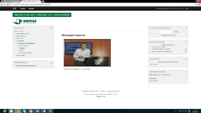Open Badges in the navigation tree
The width and height of the screenshot is (201, 113).
point(22,48)
